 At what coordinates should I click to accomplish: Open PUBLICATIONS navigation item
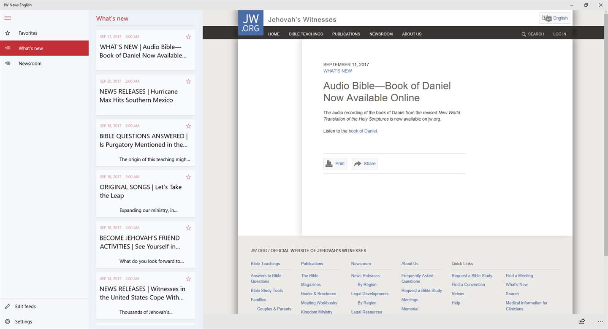pos(346,34)
